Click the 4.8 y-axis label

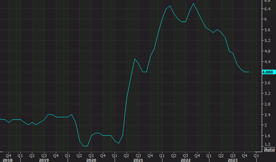pos(267,51)
